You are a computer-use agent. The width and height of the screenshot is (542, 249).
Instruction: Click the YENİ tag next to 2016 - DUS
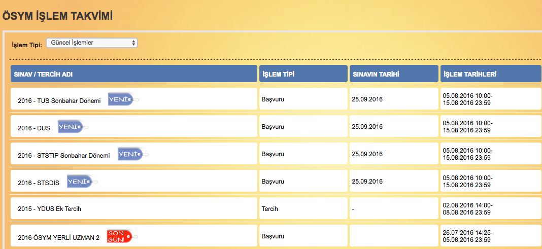coord(70,127)
